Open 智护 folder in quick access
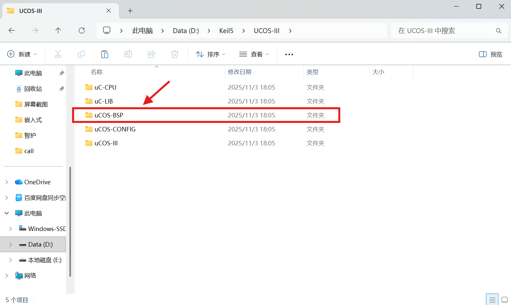511x305 pixels. click(26, 135)
